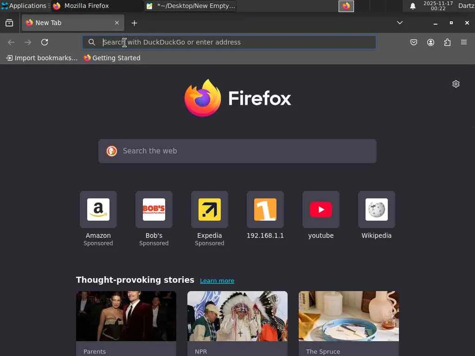This screenshot has width=475, height=356.
Task: Go forward using the forward arrow
Action: (28, 42)
